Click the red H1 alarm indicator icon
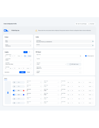This screenshot has height=128, width=99. [x=24, y=91]
